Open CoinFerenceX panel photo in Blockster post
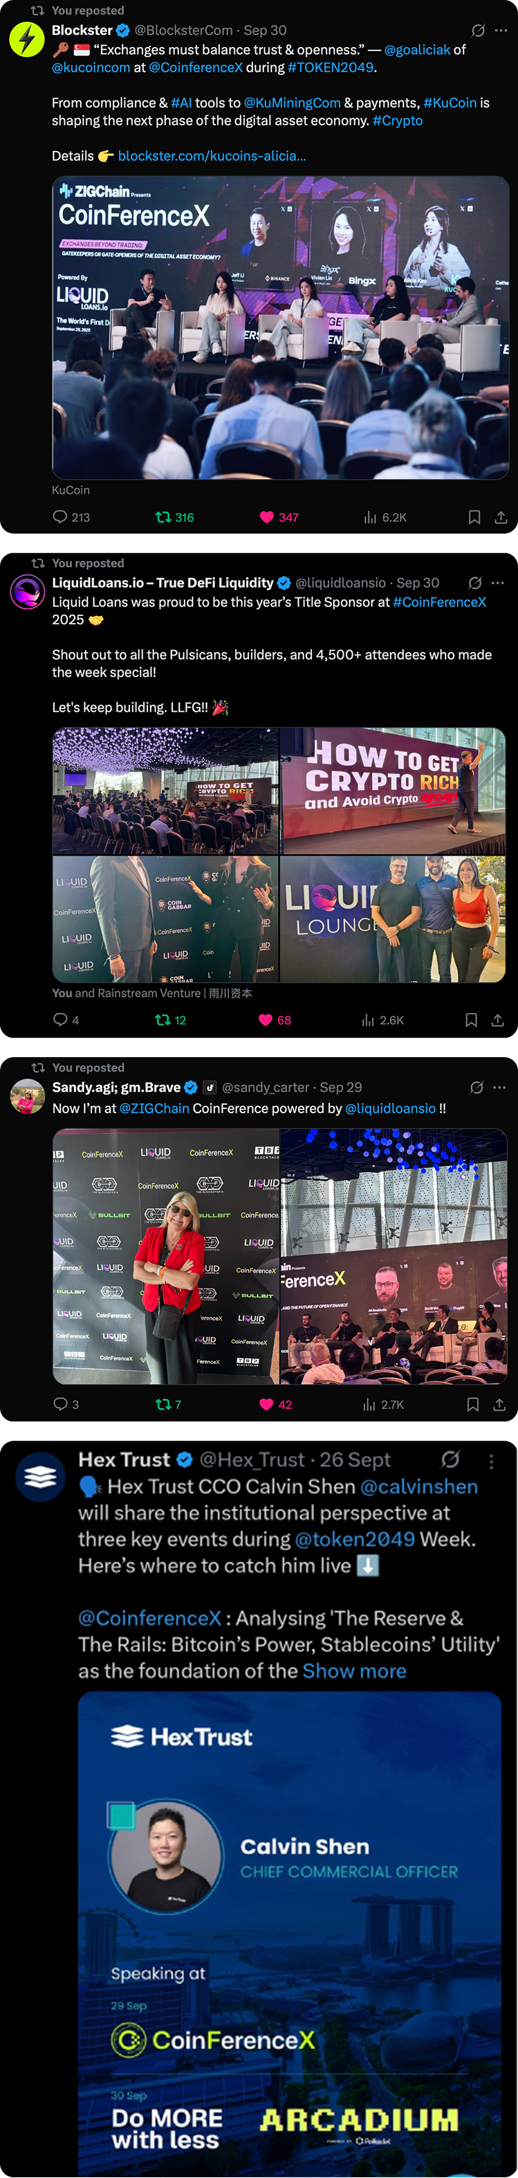518x2178 pixels. pyautogui.click(x=281, y=328)
